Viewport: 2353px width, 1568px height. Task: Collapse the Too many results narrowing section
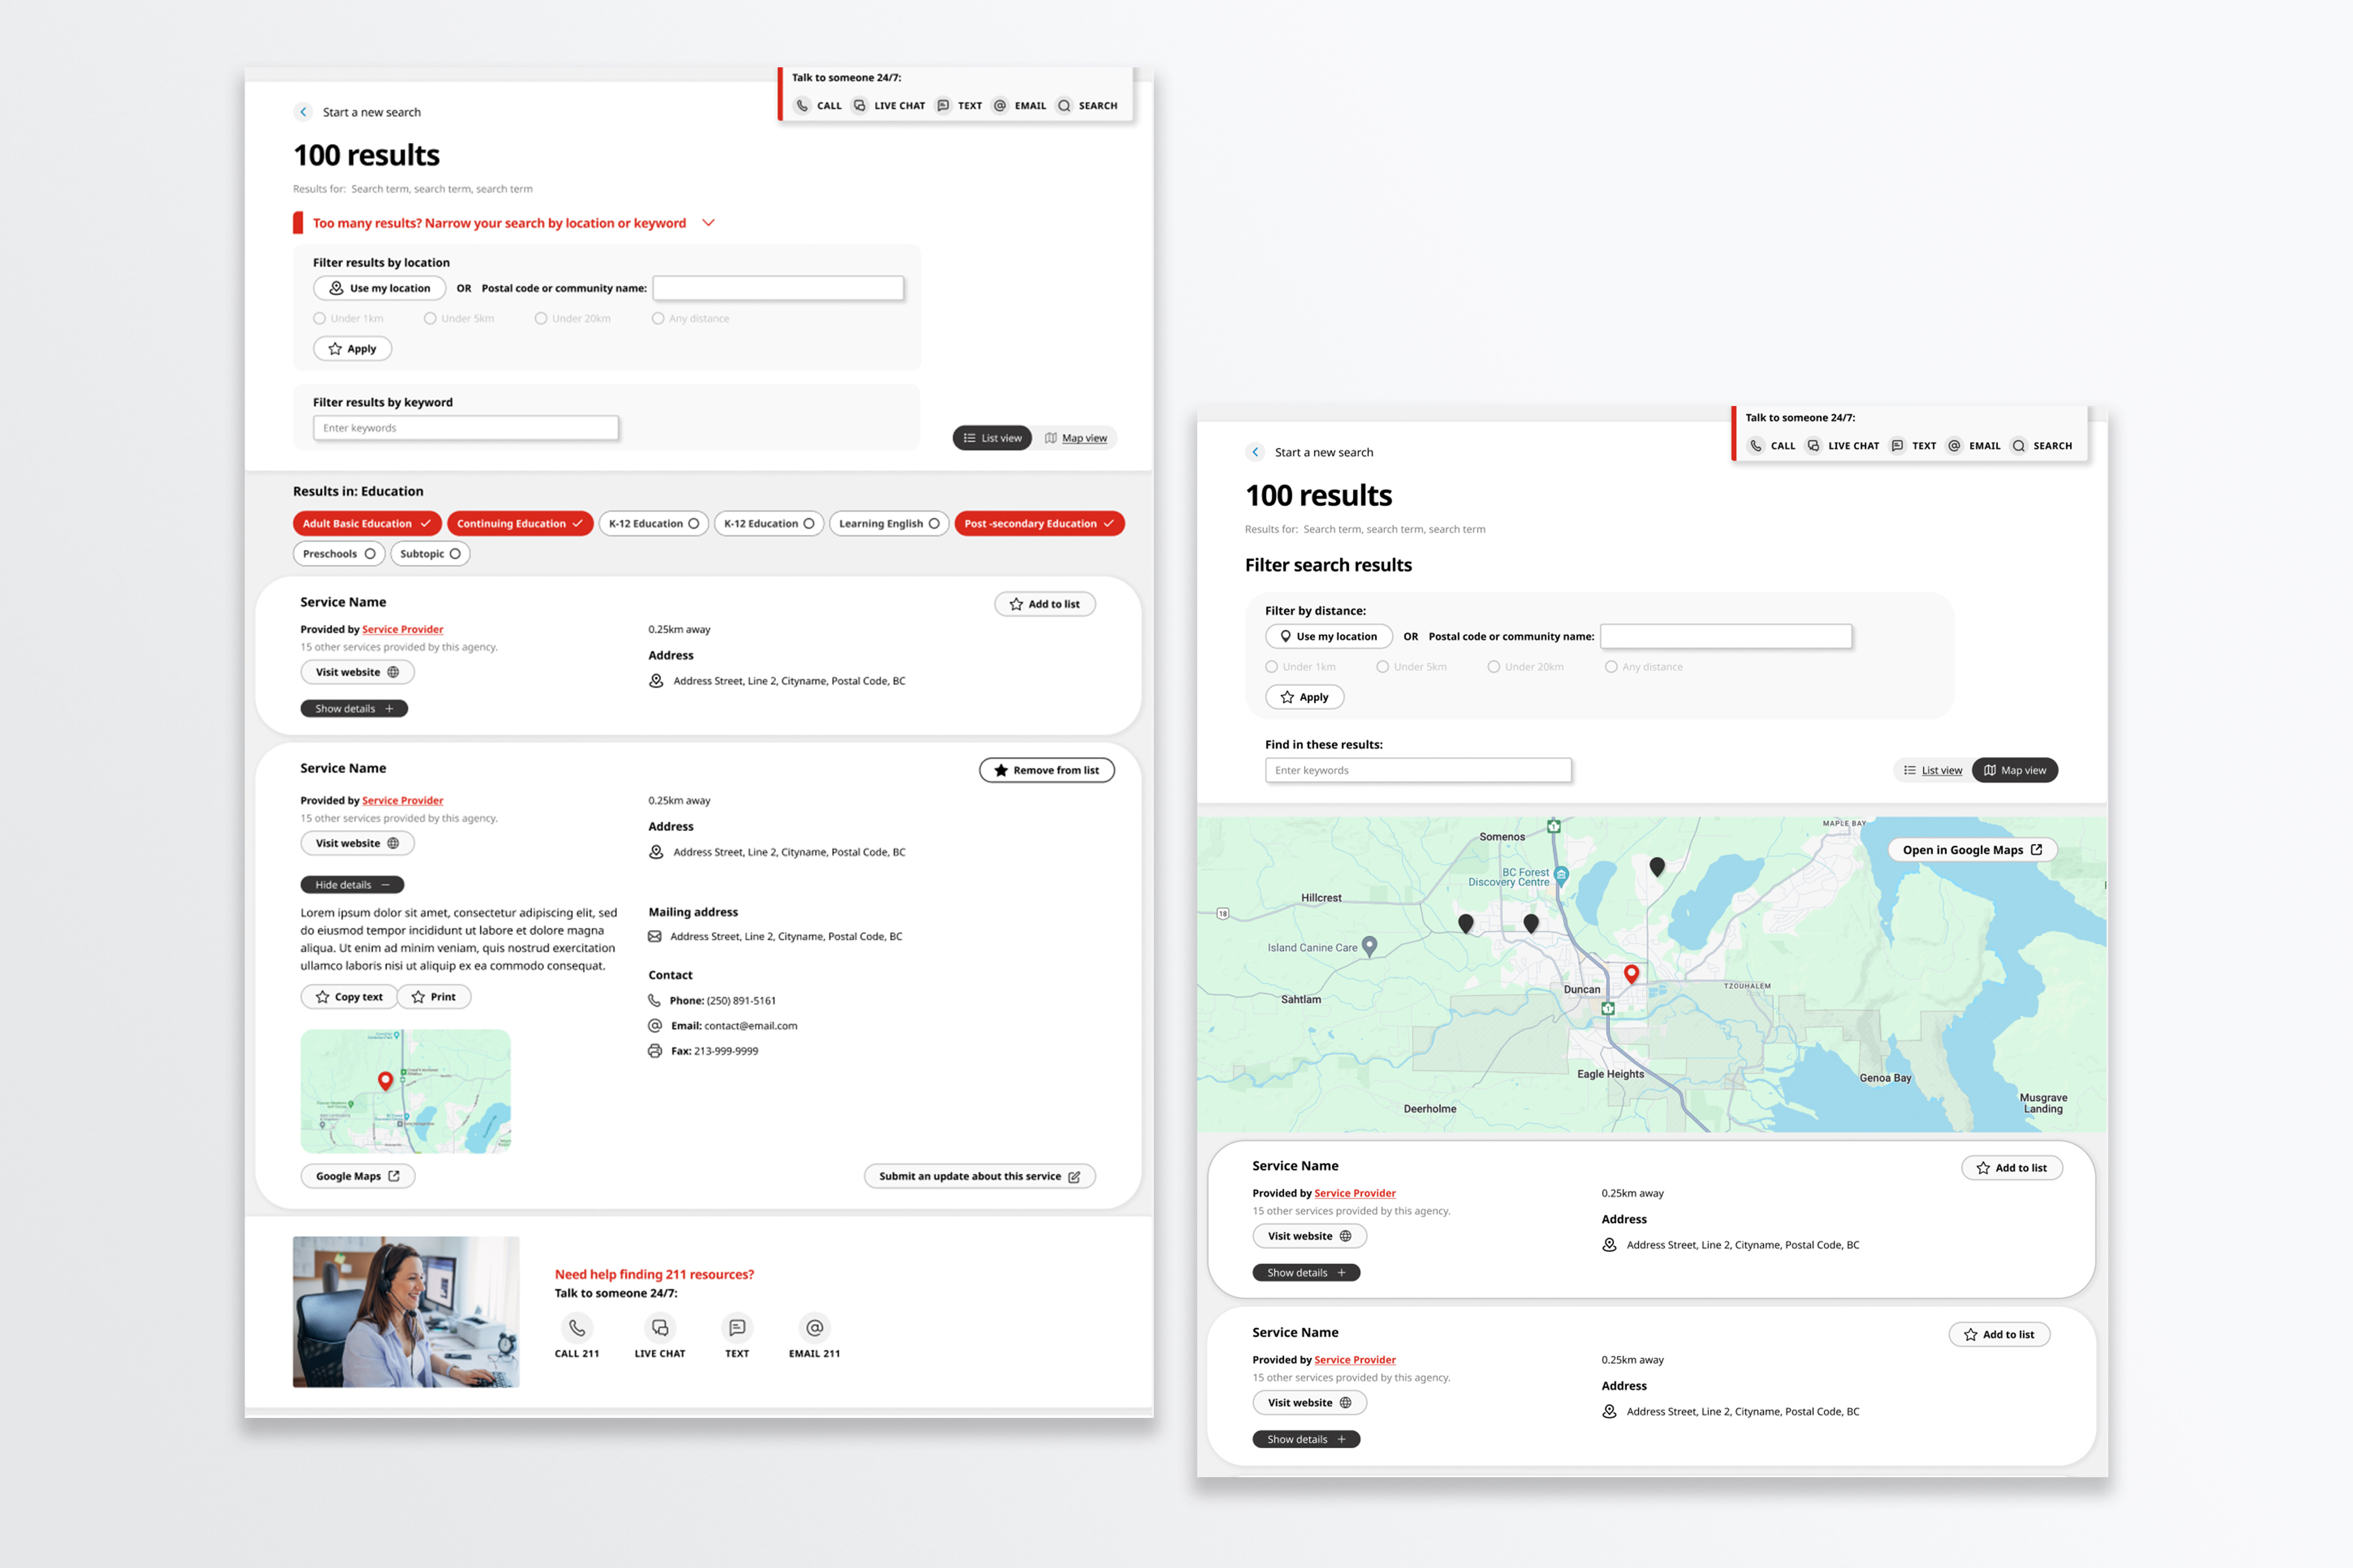point(708,223)
